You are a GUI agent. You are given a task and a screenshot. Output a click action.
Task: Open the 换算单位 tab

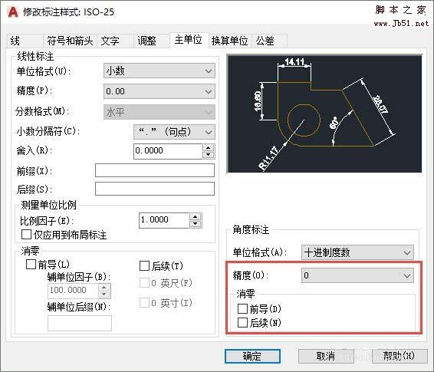pos(230,41)
